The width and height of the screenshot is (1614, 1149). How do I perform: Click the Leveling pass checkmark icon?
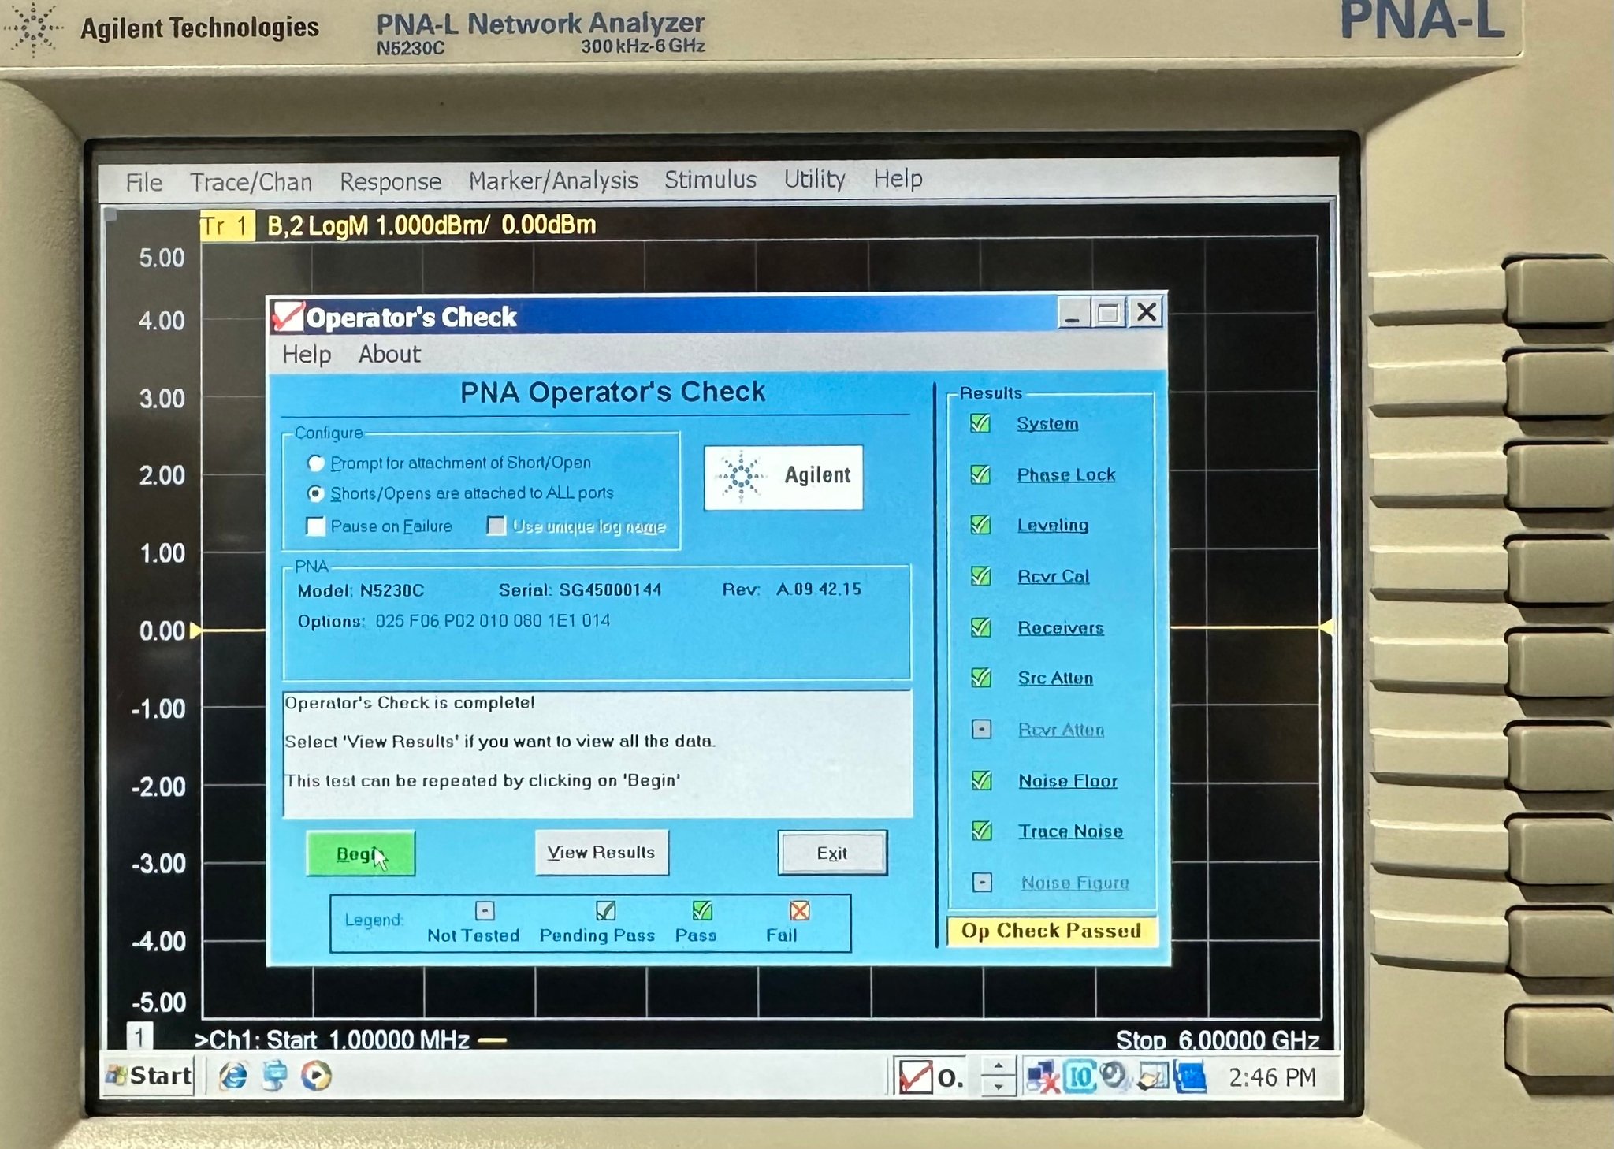click(980, 525)
